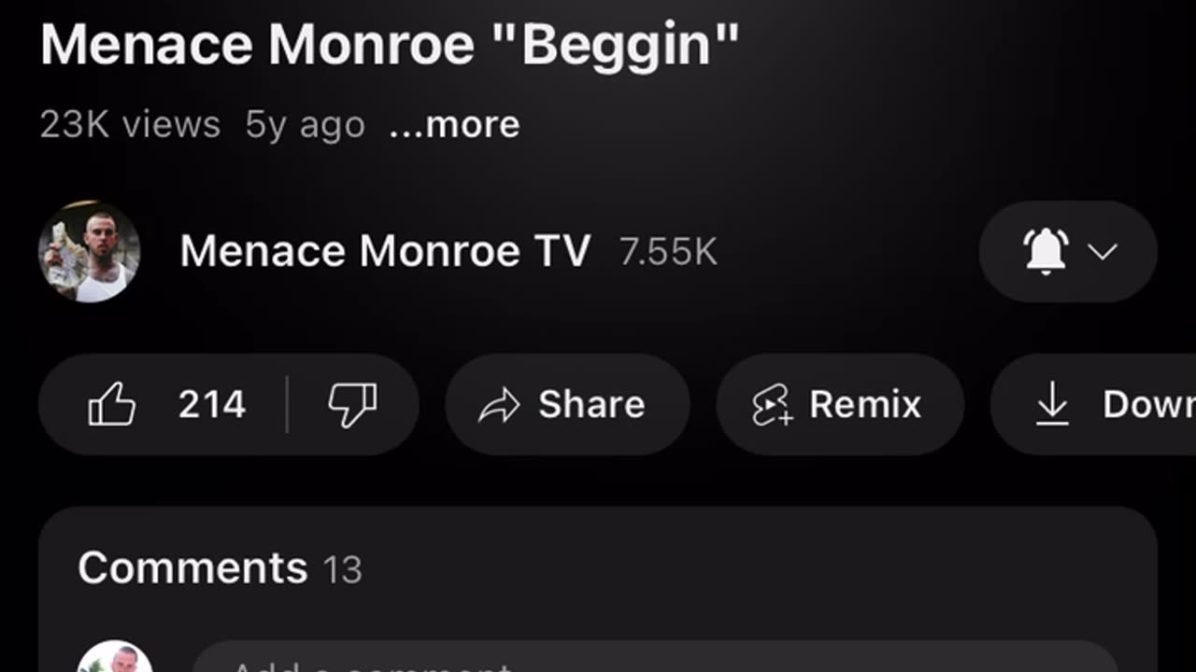Click the 214 like count
This screenshot has height=672, width=1196.
pos(212,405)
